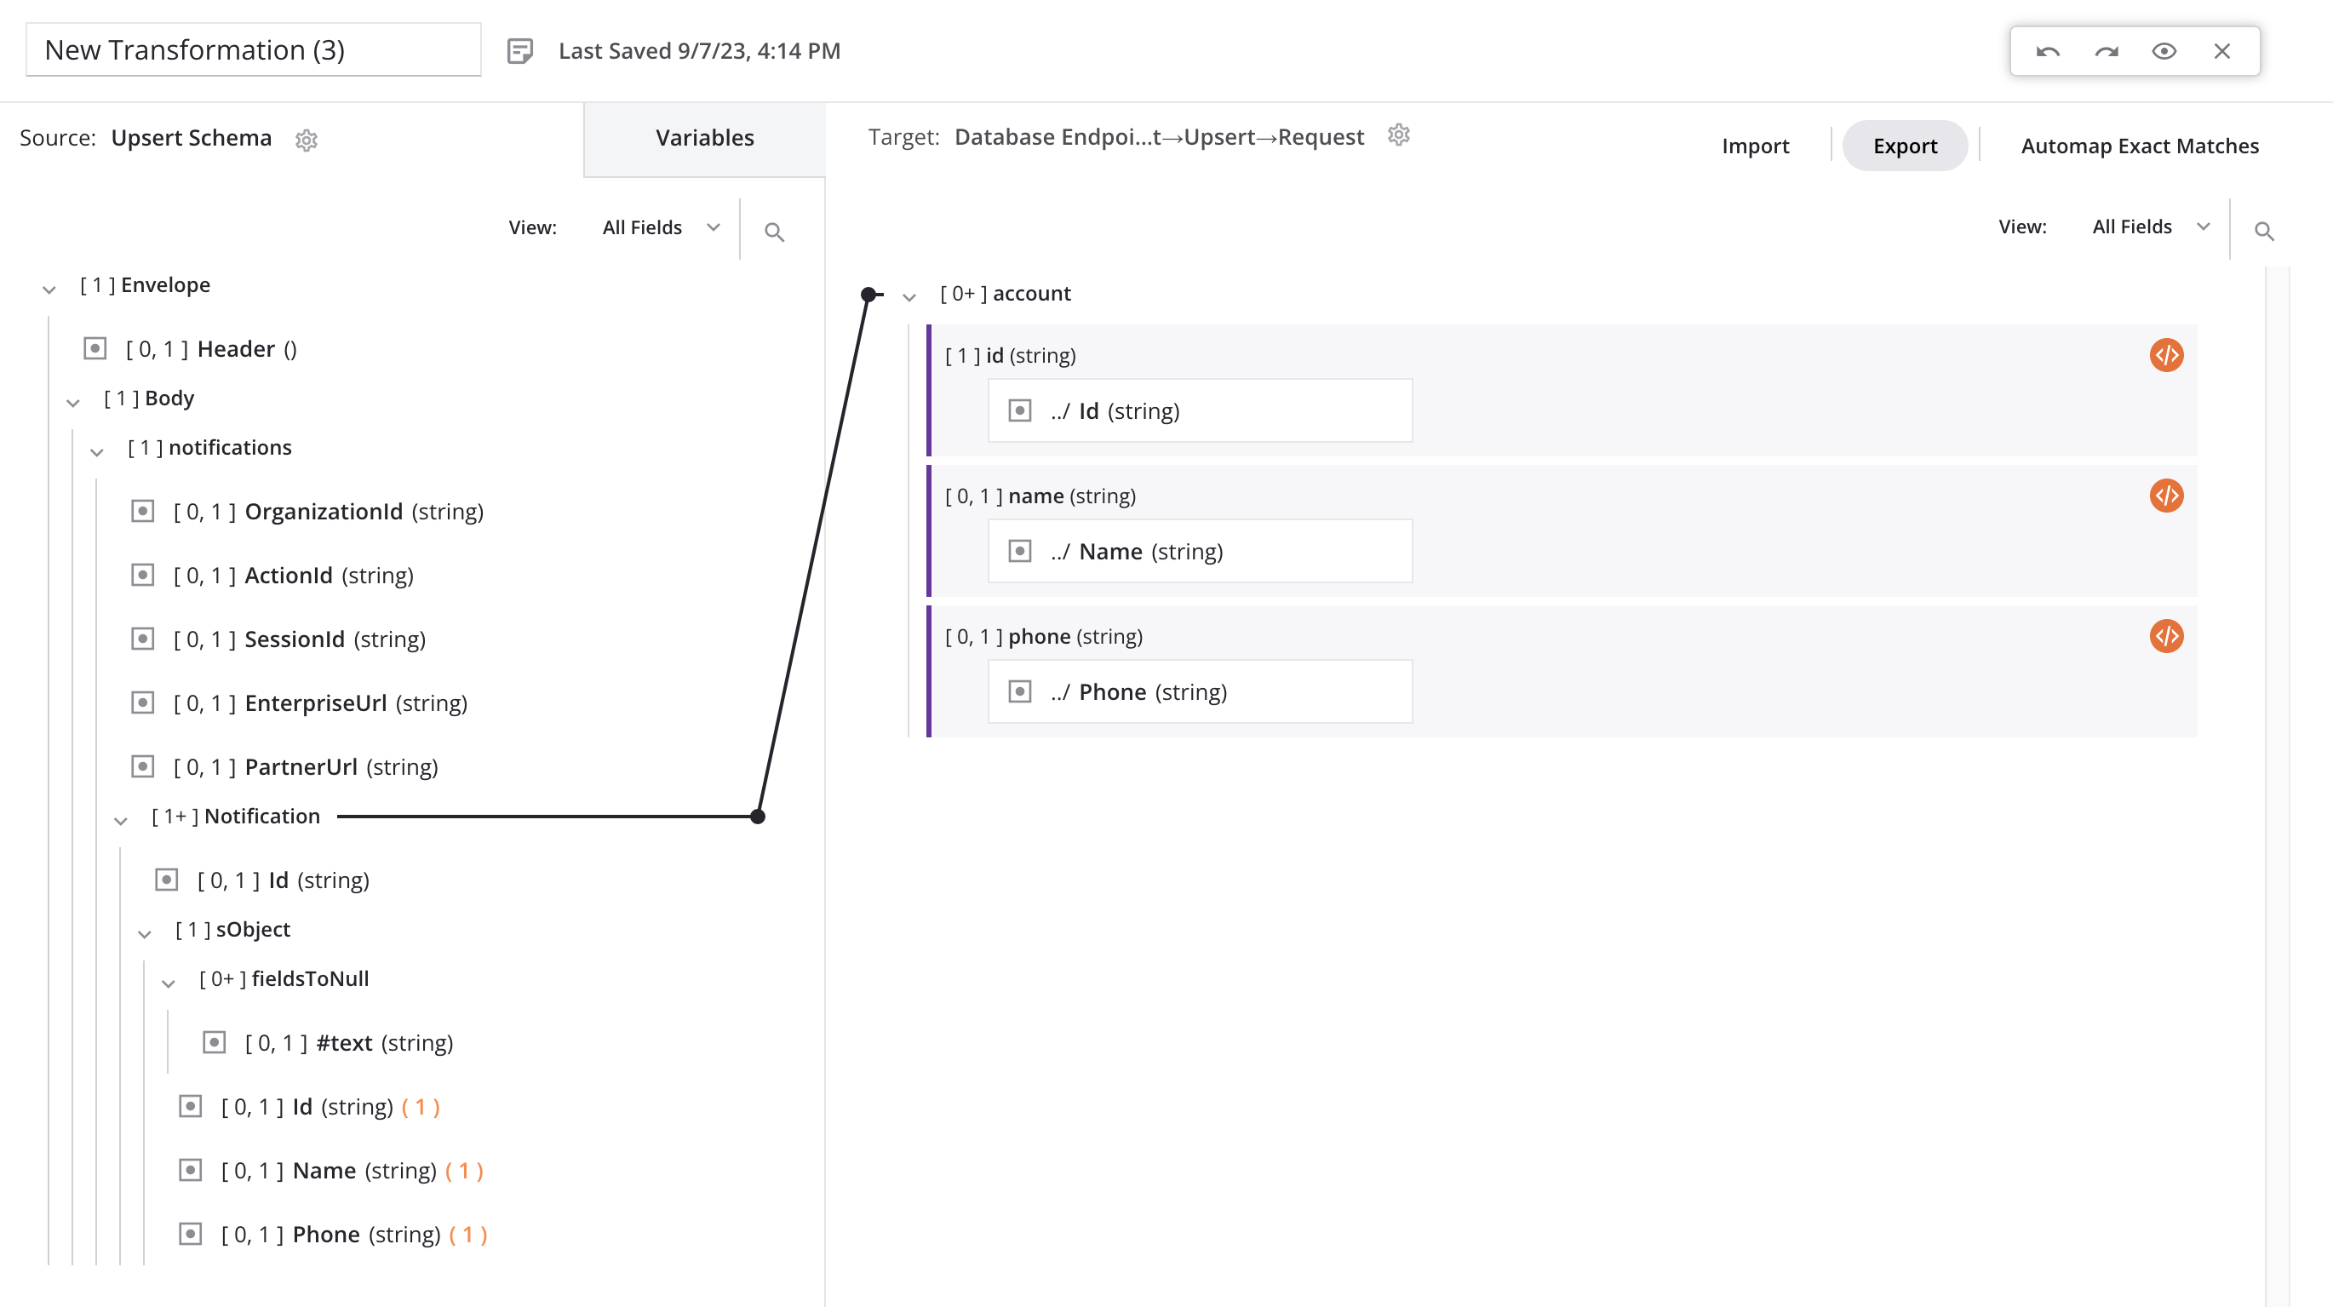
Task: Click the code editor icon for account id field
Action: click(x=2166, y=354)
